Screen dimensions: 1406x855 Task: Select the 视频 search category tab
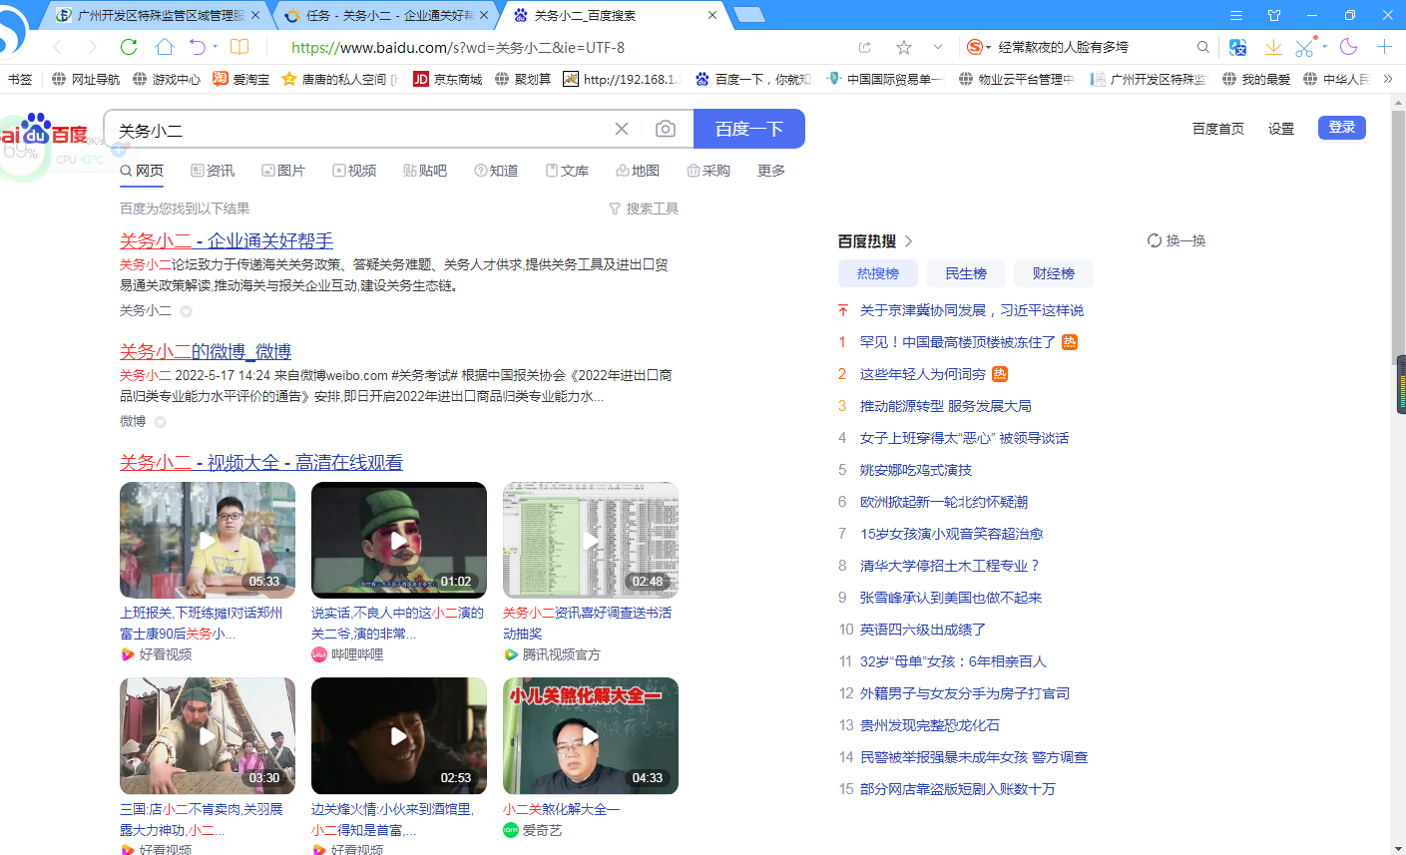coord(354,171)
